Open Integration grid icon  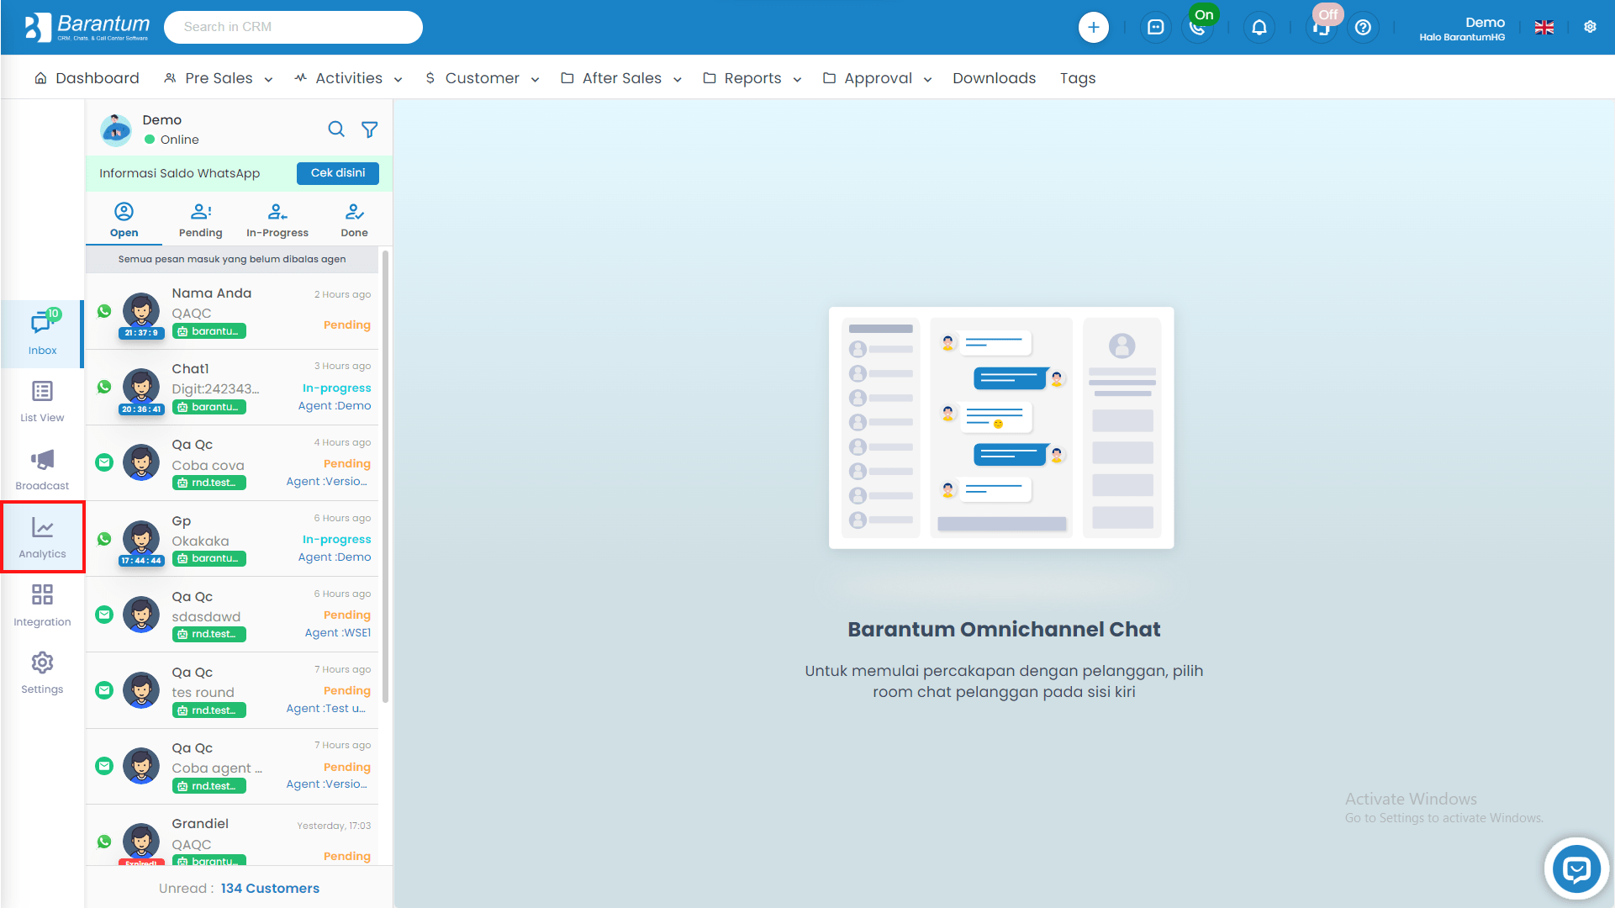coord(42,605)
